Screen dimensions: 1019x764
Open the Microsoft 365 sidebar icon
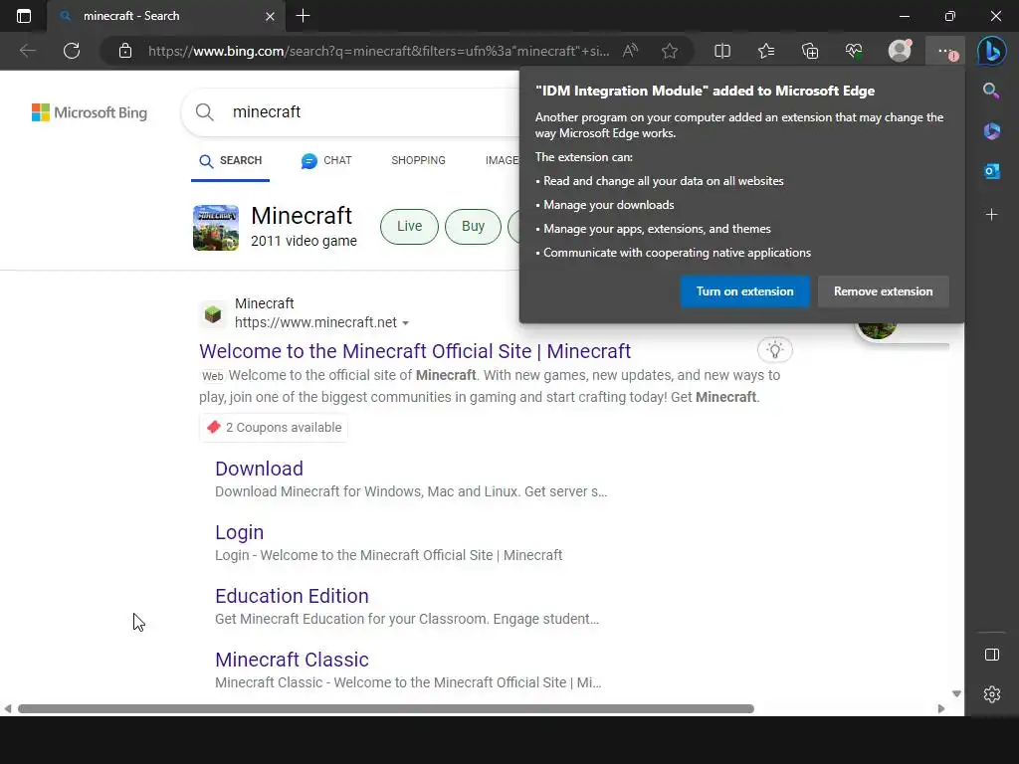click(x=992, y=130)
